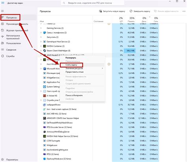Click the DipAwayMode.exe process icon
The width and height of the screenshot is (187, 162).
(x=45, y=159)
